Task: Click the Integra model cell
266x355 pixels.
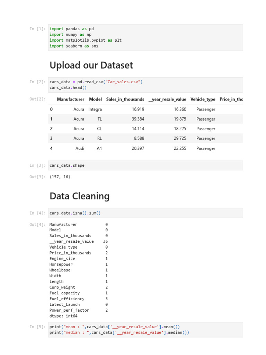Action: tap(95, 109)
